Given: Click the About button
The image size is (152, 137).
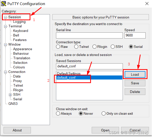Looking at the screenshot, I should point(17,130).
